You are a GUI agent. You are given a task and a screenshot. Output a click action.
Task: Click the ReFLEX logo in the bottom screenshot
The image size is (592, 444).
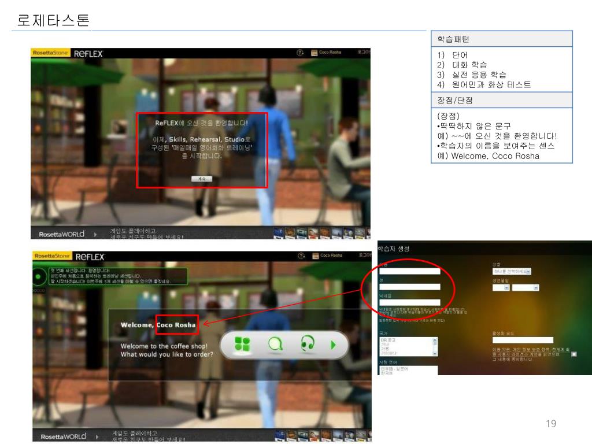[x=90, y=257]
